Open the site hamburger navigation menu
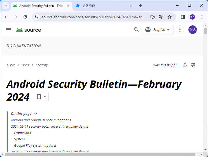The width and height of the screenshot is (208, 157). [x=9, y=30]
